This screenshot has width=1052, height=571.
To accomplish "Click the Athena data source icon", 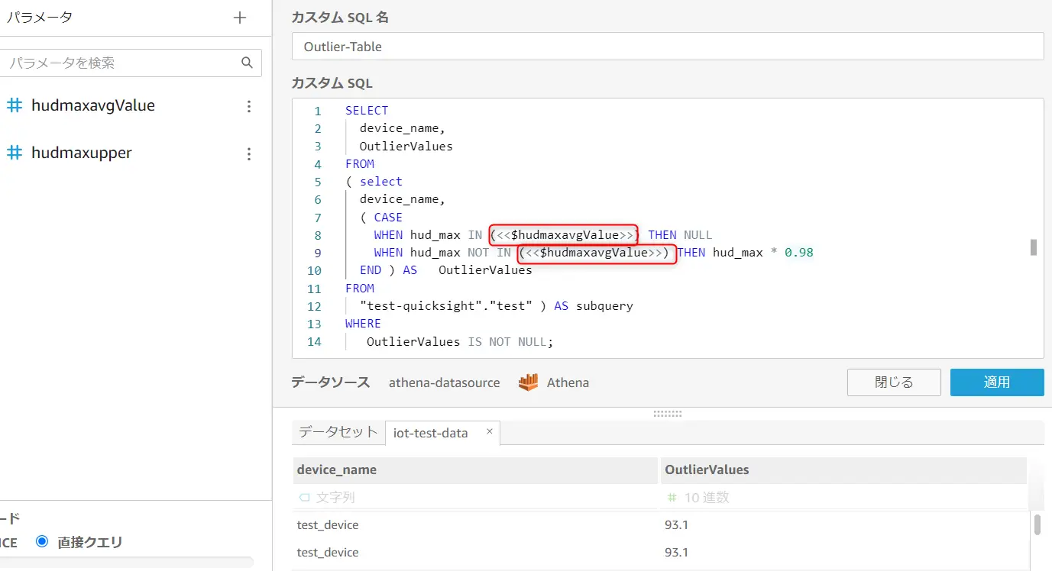I will (528, 382).
